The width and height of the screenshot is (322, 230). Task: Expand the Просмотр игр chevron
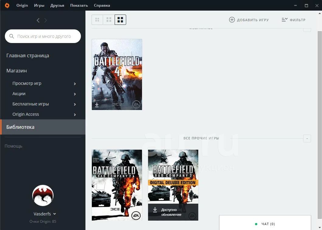point(75,84)
